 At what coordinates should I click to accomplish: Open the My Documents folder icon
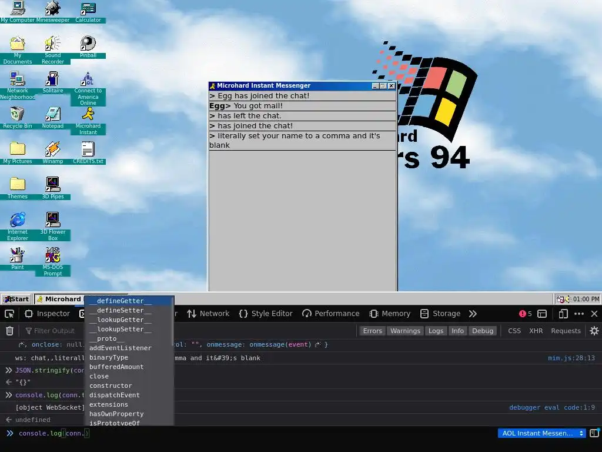[x=18, y=50]
